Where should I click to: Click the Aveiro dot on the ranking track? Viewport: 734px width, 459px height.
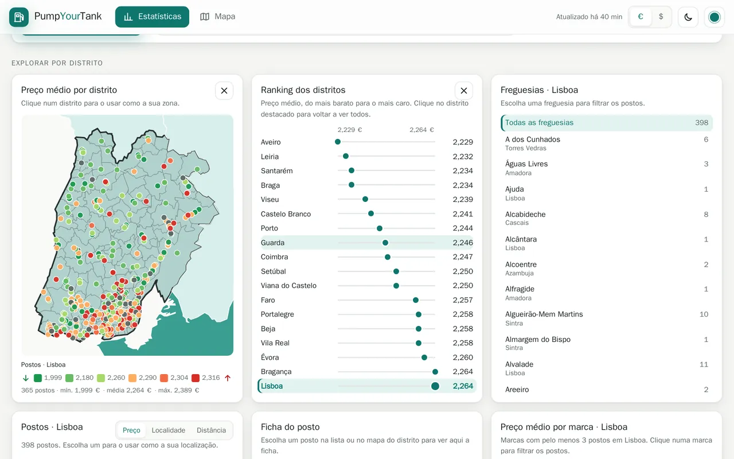point(338,142)
